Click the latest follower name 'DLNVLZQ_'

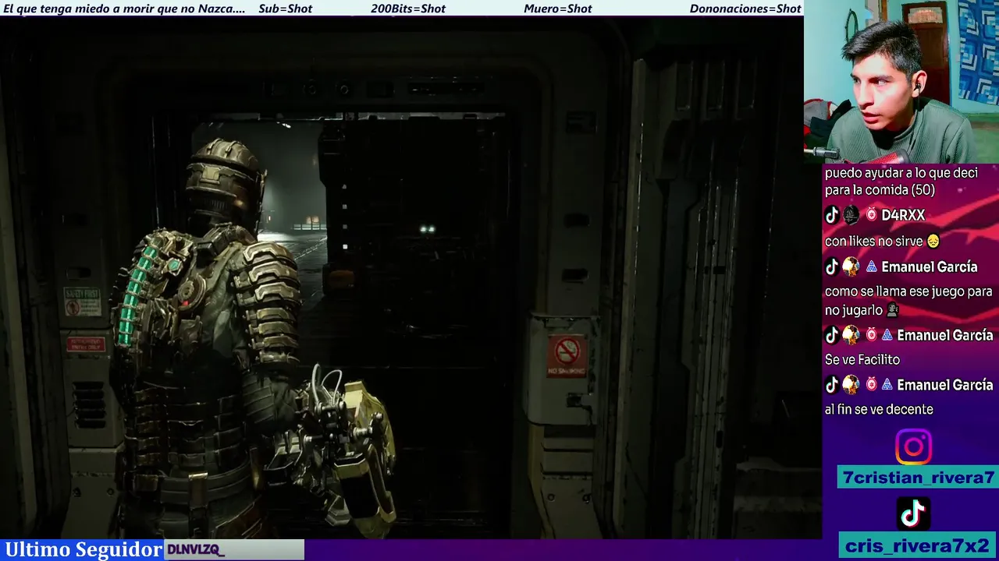click(196, 550)
